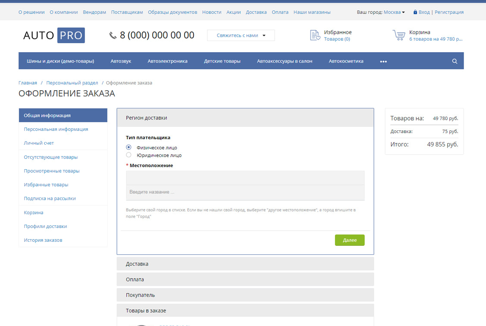Expand the Доставка section
Viewport: 486px width, 326px height.
(245, 264)
